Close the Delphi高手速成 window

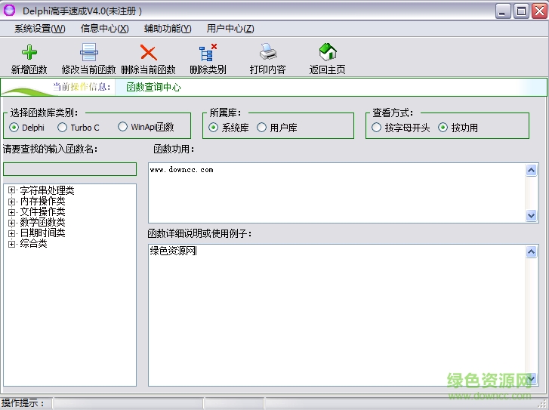coord(539,11)
